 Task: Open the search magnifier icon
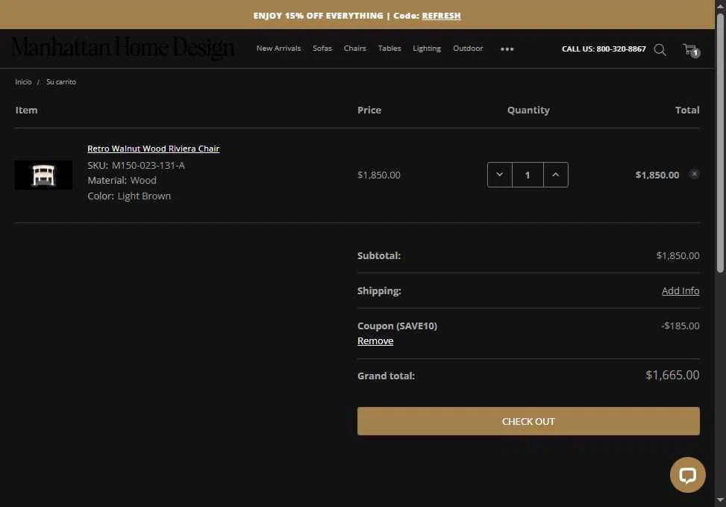tap(660, 49)
